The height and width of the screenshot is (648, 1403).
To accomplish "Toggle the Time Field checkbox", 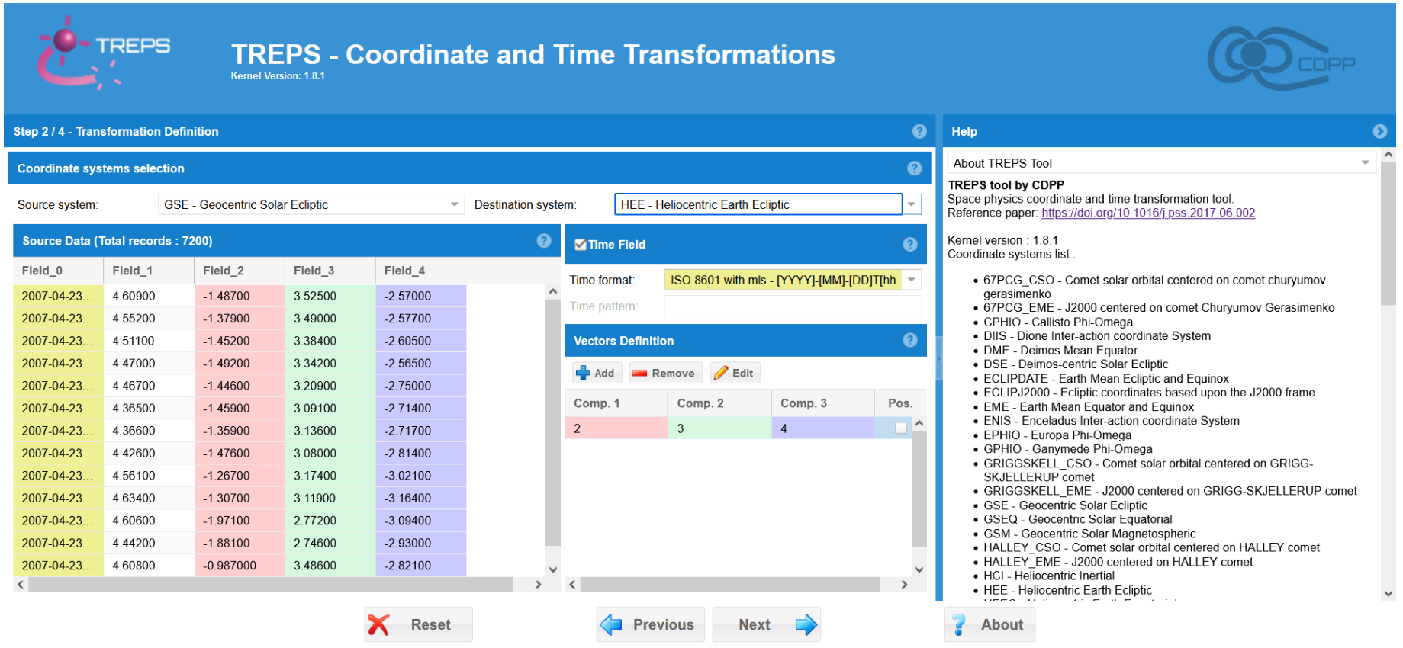I will point(581,245).
